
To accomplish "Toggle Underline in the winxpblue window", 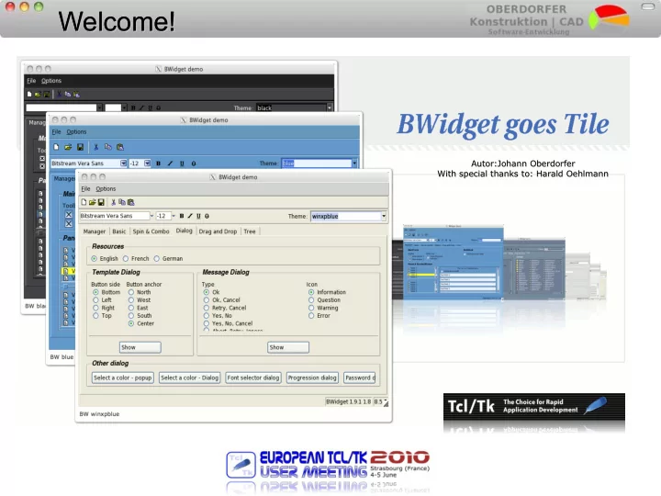I will 198,216.
